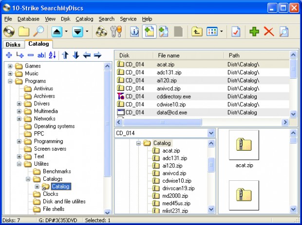
Task: Click the view mode grid icon
Action: 212,32
